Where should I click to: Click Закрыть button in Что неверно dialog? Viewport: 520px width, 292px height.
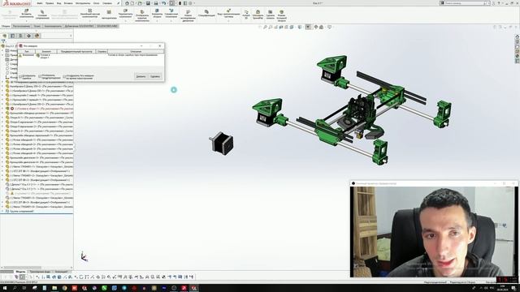[x=141, y=76]
